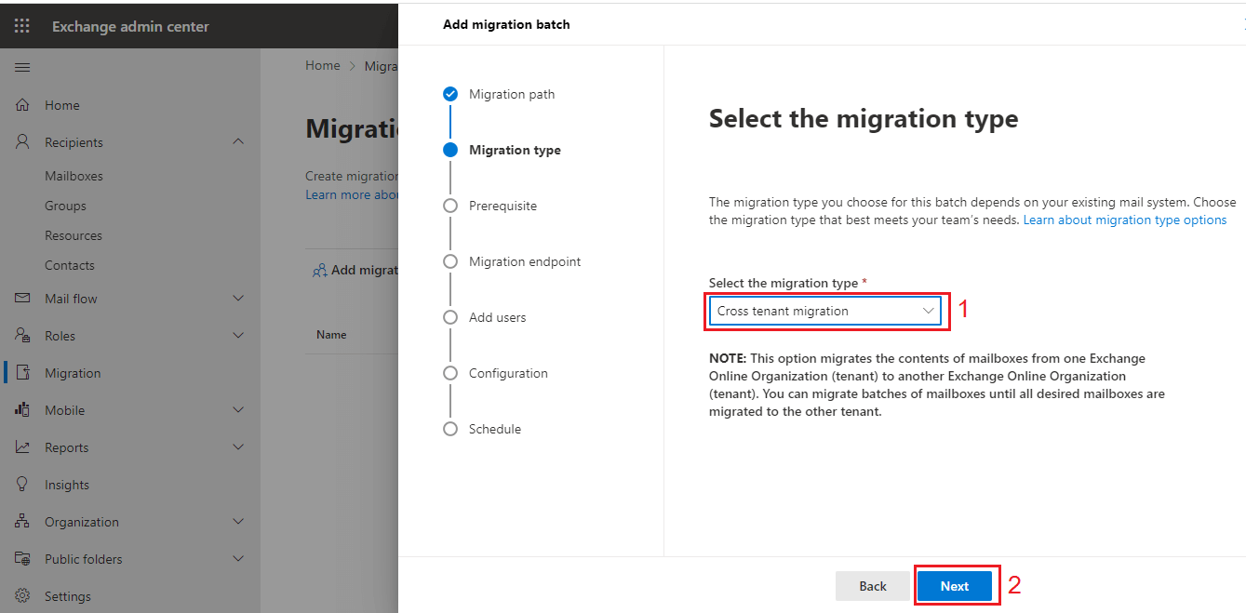Open Mailboxes under Recipients
This screenshot has height=613, width=1246.
[74, 176]
